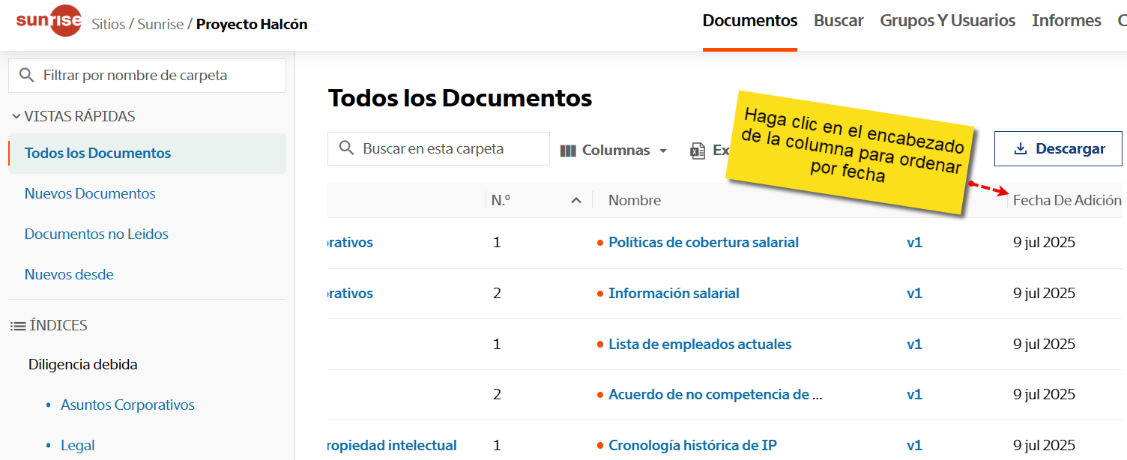Image resolution: width=1127 pixels, height=460 pixels.
Task: Sort by Fecha De Adición column header
Action: (x=1067, y=200)
